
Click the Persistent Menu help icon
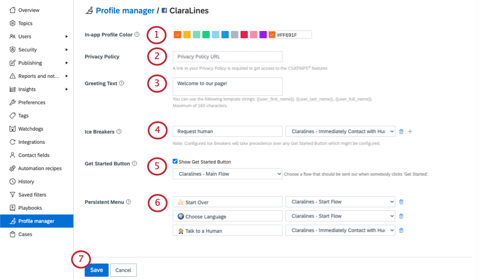pos(128,202)
